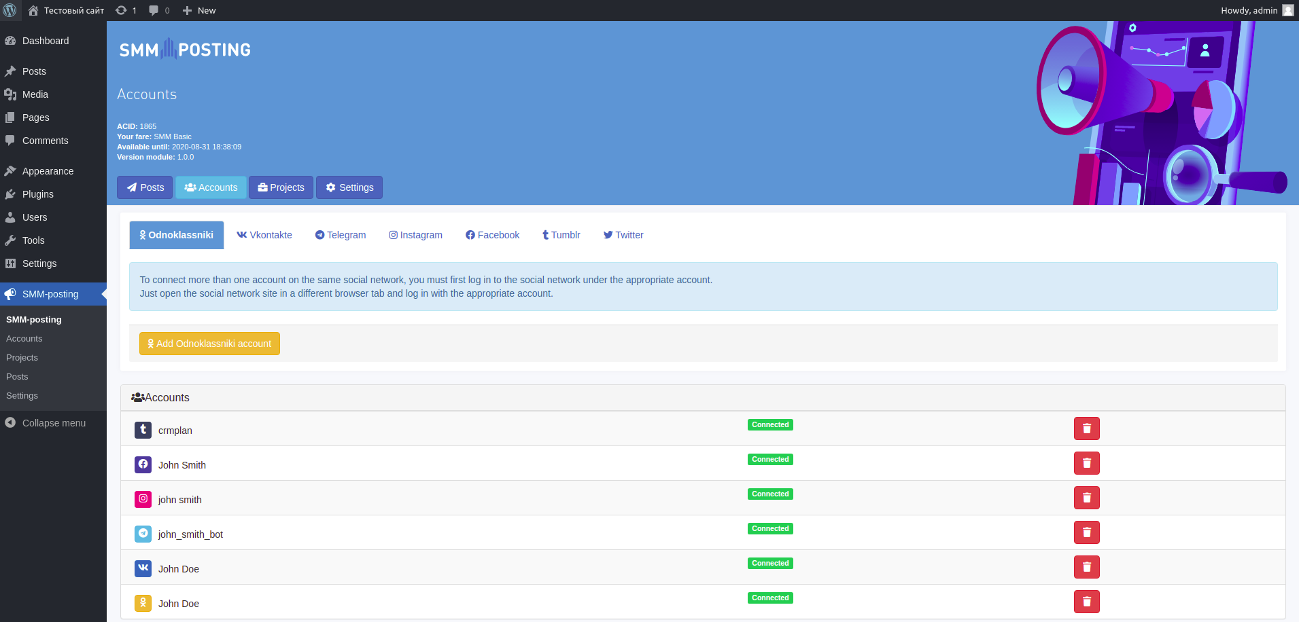Click the Tumblr icon beside crmplan
The image size is (1299, 622).
coord(143,430)
